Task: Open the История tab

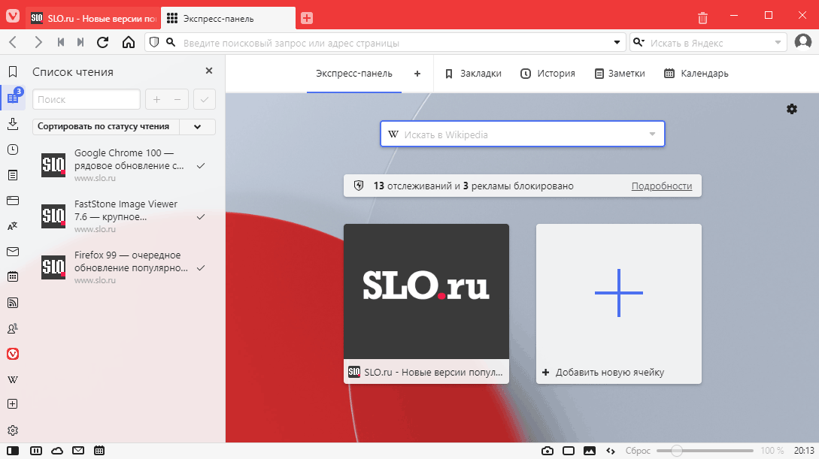Action: pyautogui.click(x=548, y=74)
